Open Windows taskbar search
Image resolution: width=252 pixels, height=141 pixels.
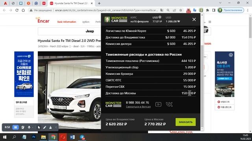14,137
